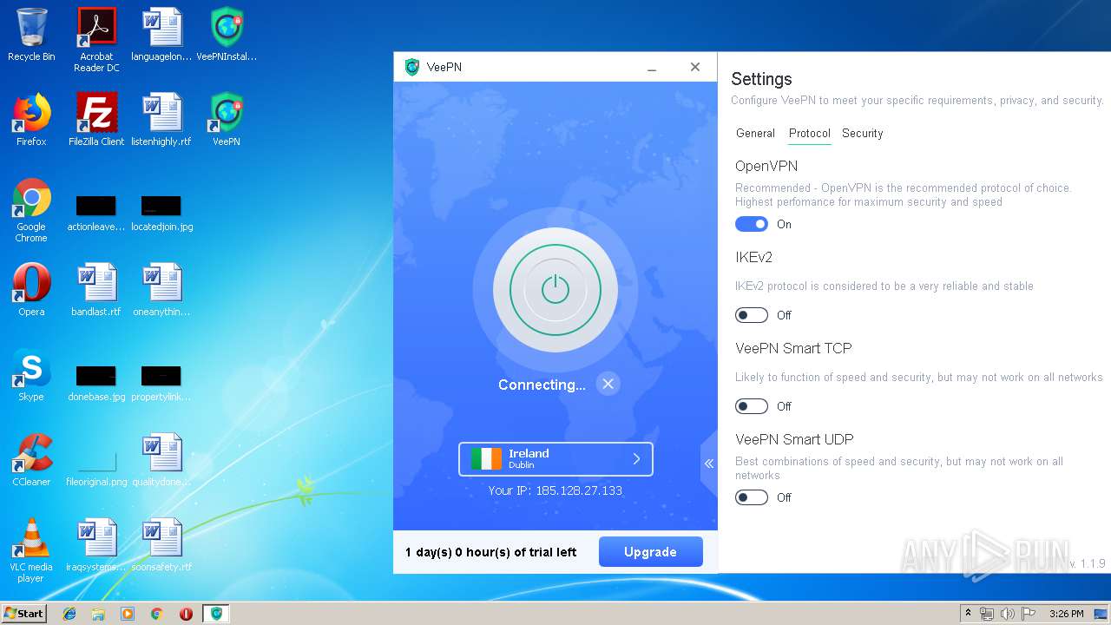Launch Internet Explorer from taskbar

tap(69, 614)
